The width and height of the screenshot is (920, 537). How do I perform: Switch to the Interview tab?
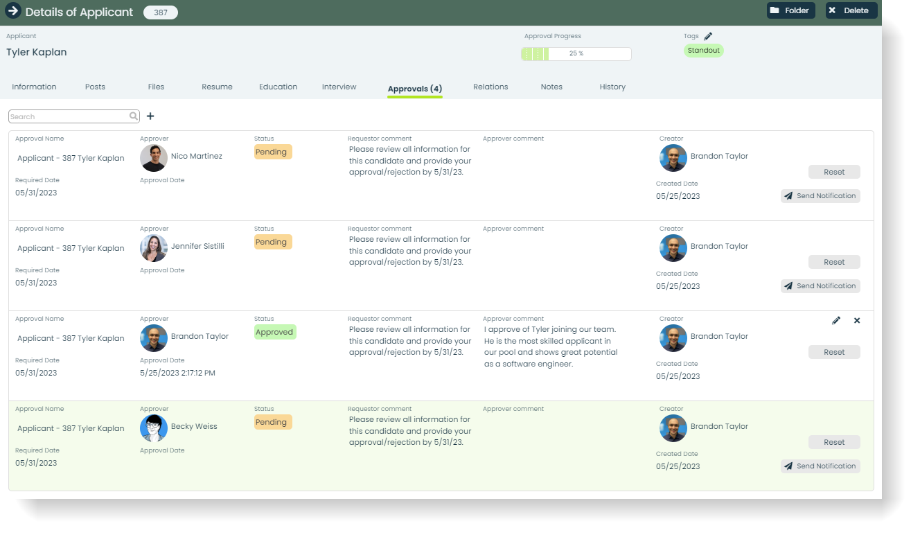pos(339,87)
